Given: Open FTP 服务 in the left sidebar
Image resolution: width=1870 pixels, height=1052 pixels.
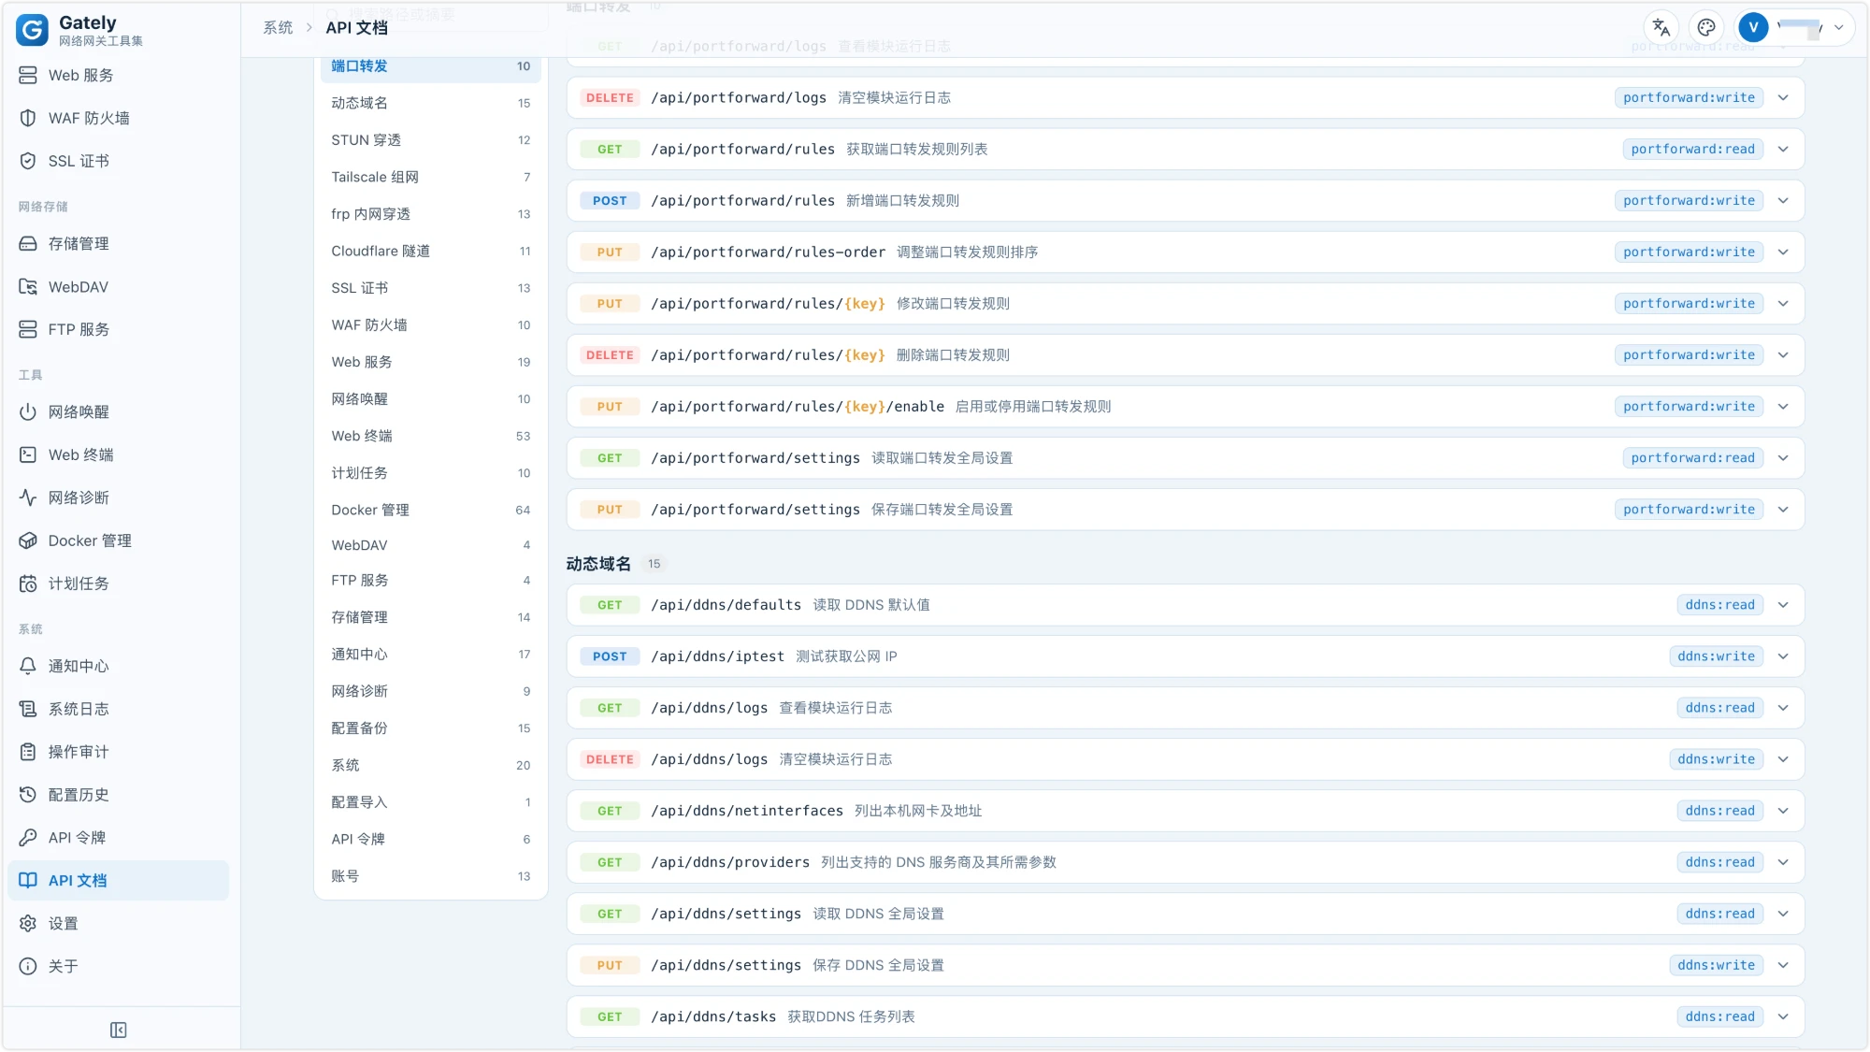Looking at the screenshot, I should (118, 330).
